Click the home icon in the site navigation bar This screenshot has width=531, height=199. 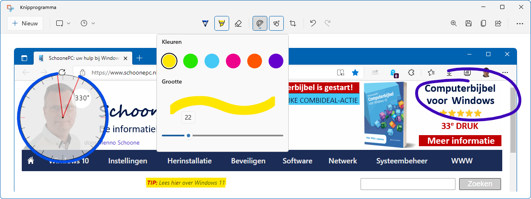[31, 161]
